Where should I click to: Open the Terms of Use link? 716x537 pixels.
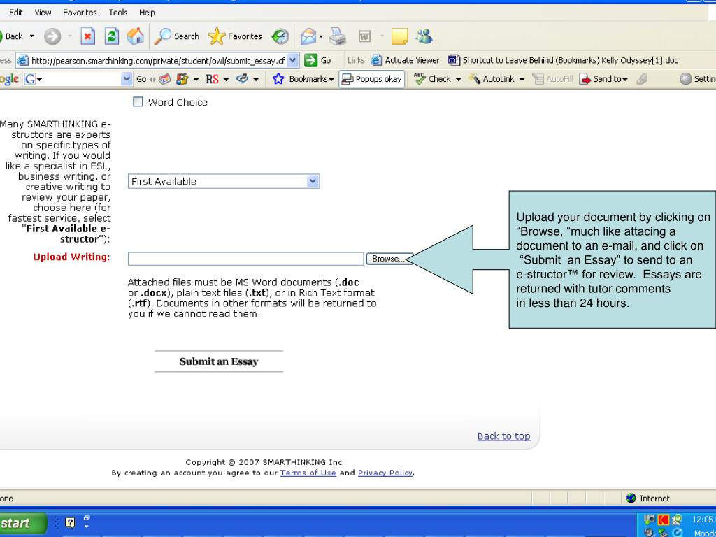[x=308, y=473]
